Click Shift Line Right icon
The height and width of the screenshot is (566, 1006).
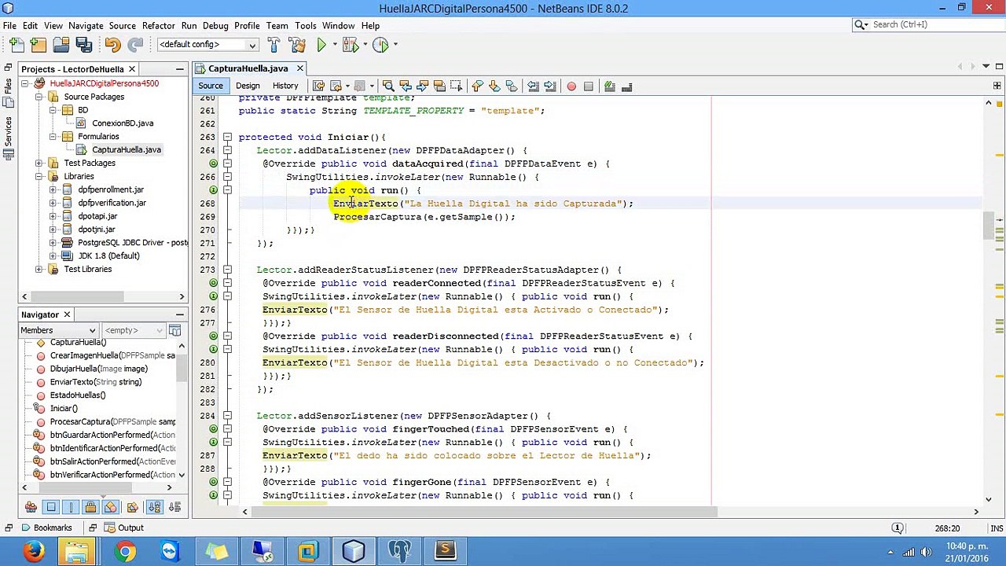click(550, 86)
